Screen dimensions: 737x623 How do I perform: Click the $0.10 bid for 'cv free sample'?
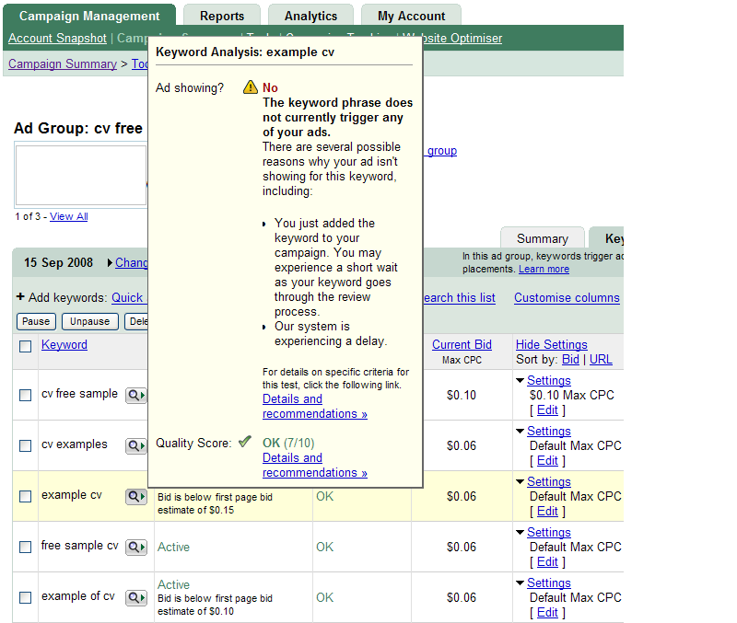pyautogui.click(x=462, y=396)
